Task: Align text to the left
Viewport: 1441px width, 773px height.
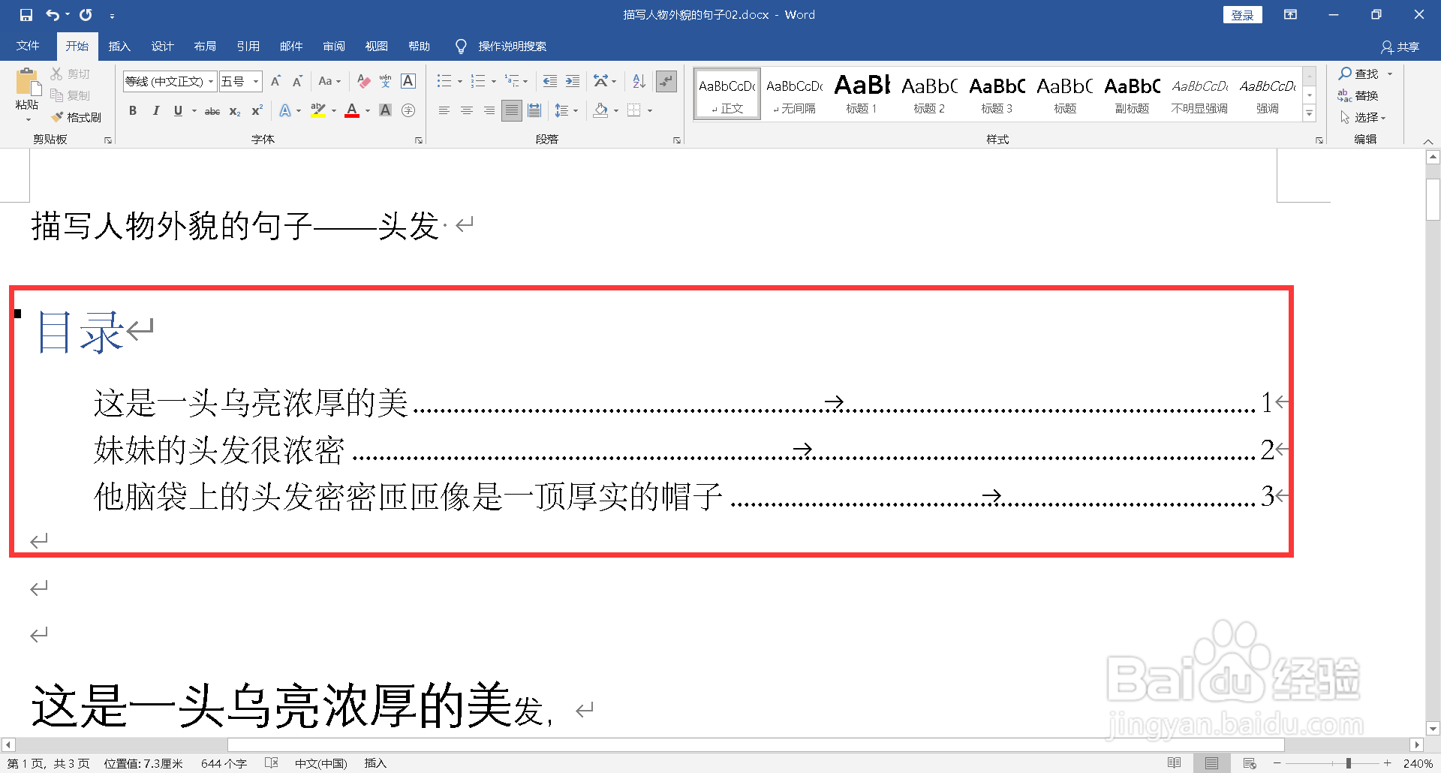Action: tap(444, 110)
